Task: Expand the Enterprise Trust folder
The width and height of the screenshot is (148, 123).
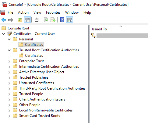Action: 9,61
